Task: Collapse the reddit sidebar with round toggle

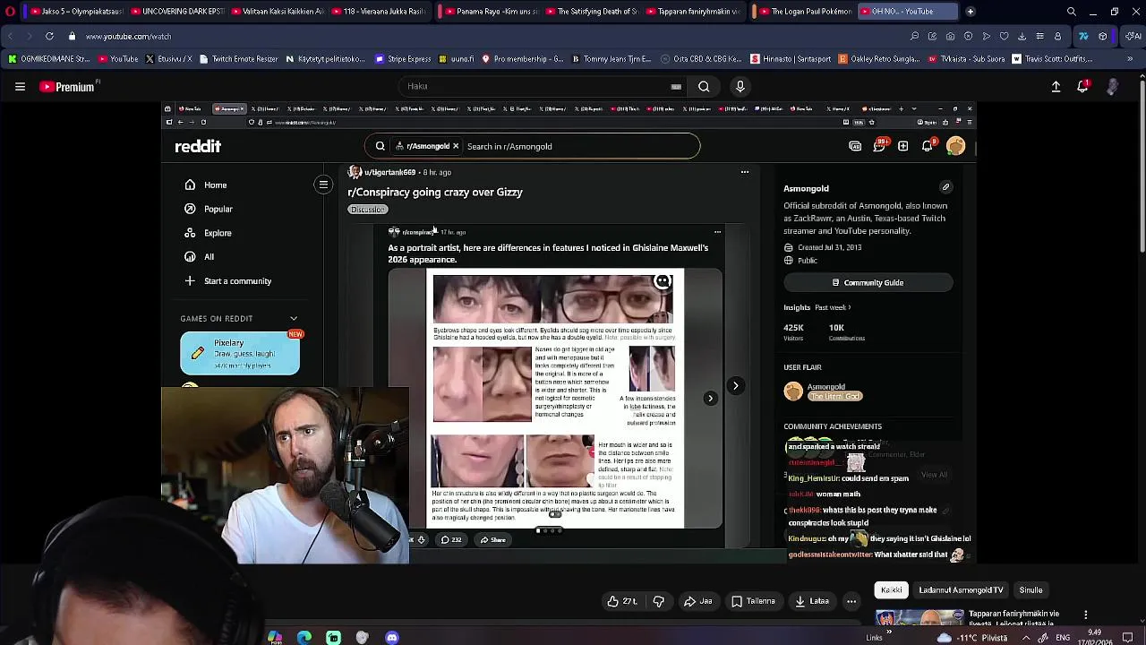Action: pos(323,185)
